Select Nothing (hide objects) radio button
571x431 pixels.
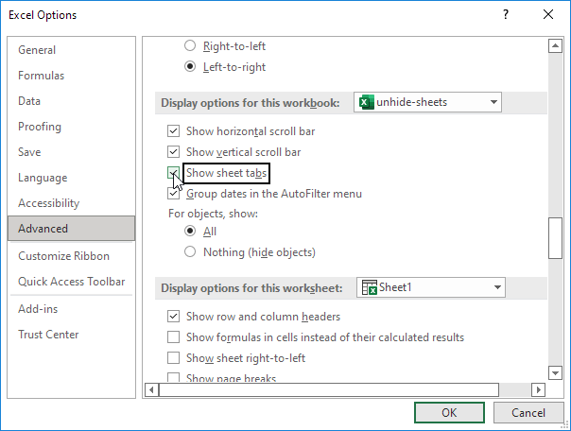coord(191,252)
